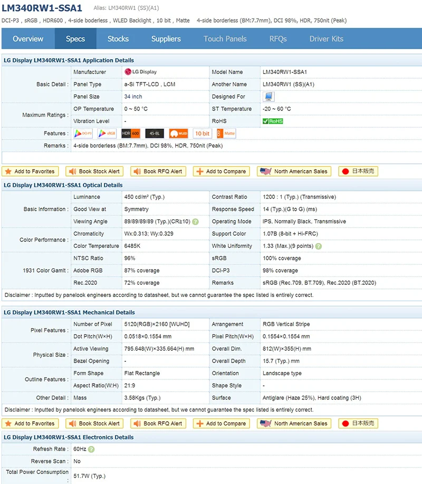The width and height of the screenshot is (422, 484).
Task: Click lower Book RFQ Alert button
Action: [x=158, y=424]
